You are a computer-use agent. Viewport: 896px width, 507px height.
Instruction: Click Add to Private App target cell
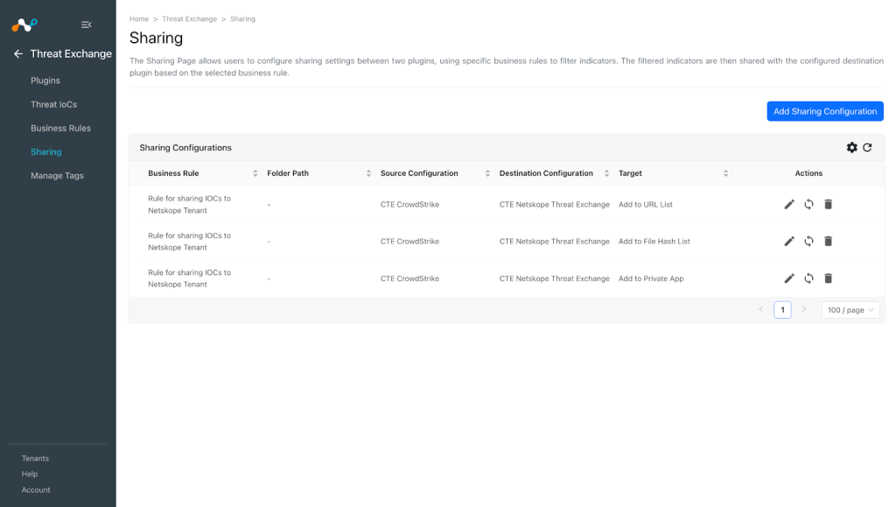point(651,279)
